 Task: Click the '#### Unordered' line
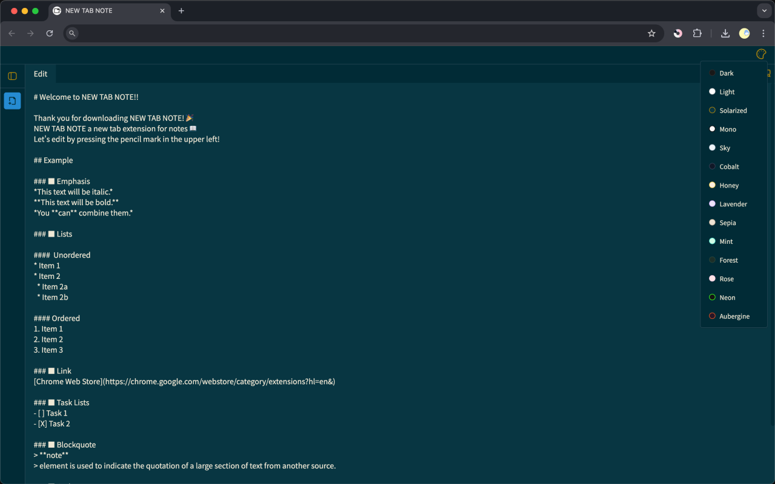click(x=62, y=255)
